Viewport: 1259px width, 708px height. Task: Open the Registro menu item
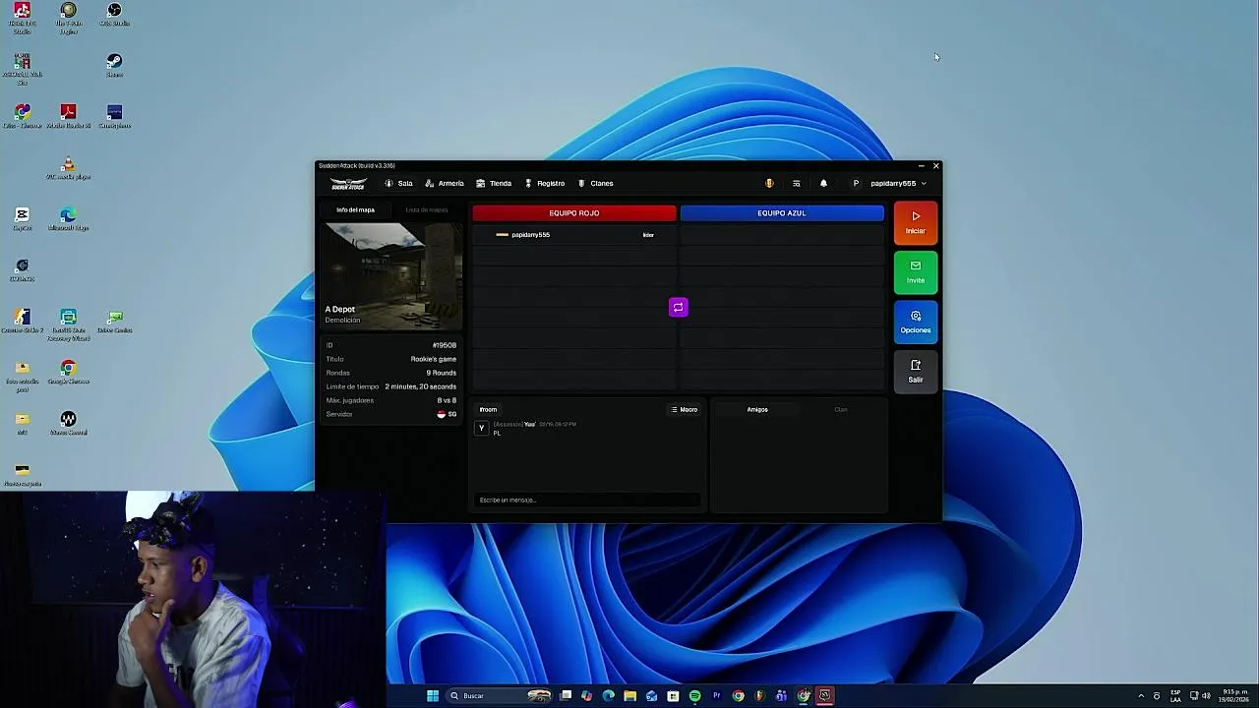coord(544,183)
